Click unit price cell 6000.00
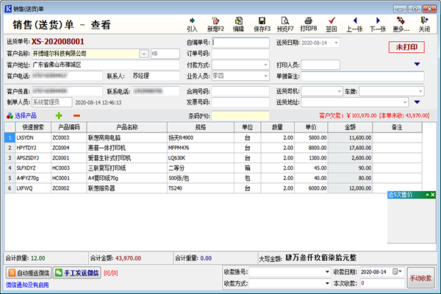Image resolution: width=441 pixels, height=294 pixels. coord(311,188)
